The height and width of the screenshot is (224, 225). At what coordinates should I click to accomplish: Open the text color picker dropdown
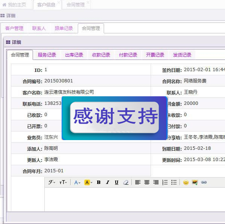pos(77,182)
